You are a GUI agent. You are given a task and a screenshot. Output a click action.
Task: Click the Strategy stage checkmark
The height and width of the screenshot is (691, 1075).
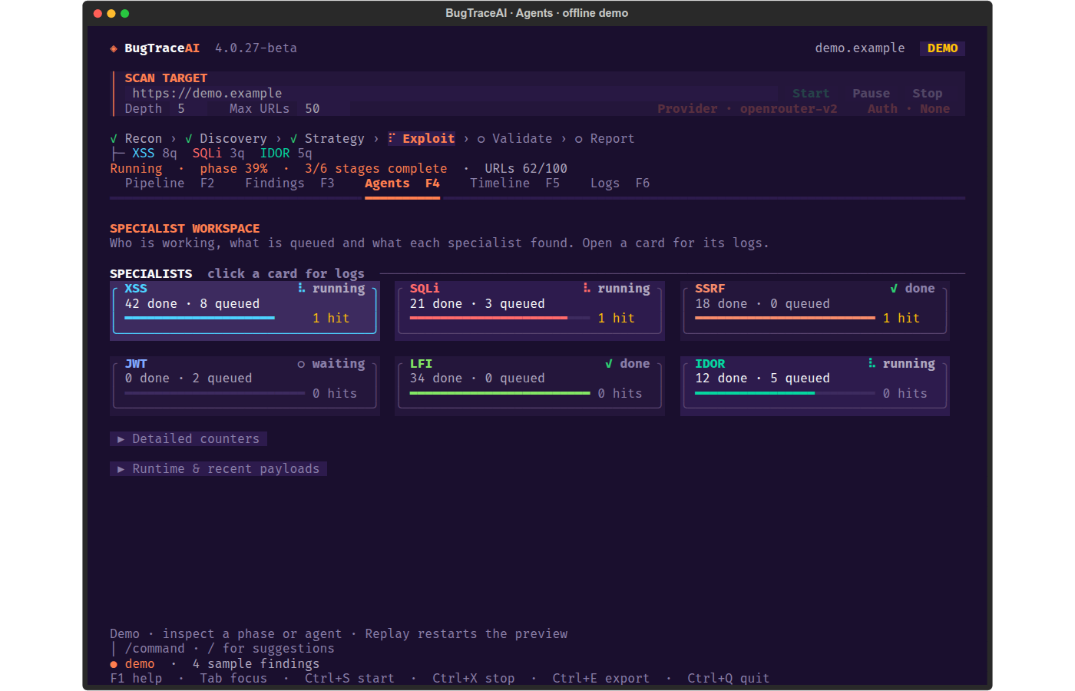[x=293, y=139]
